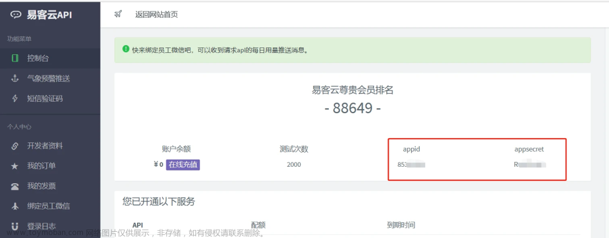Click the 易客云尊贵会员排名 heading
This screenshot has height=238, width=609.
[x=353, y=91]
